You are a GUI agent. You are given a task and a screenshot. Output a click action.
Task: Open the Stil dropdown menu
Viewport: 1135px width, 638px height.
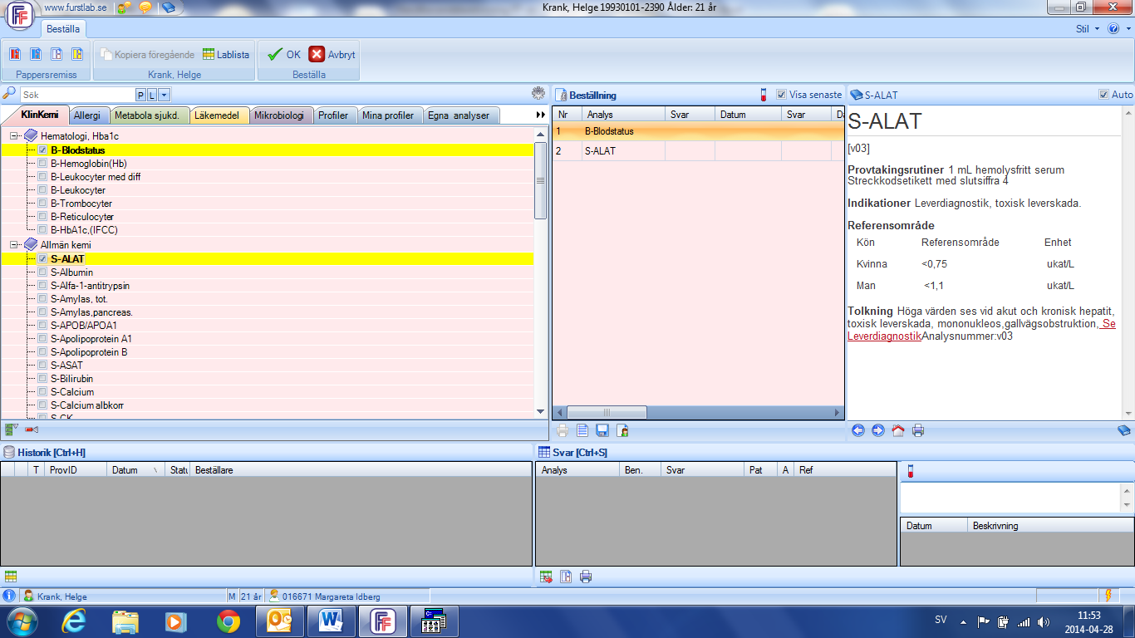1087,28
